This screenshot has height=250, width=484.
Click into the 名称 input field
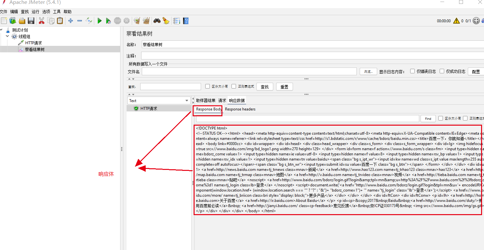312,45
